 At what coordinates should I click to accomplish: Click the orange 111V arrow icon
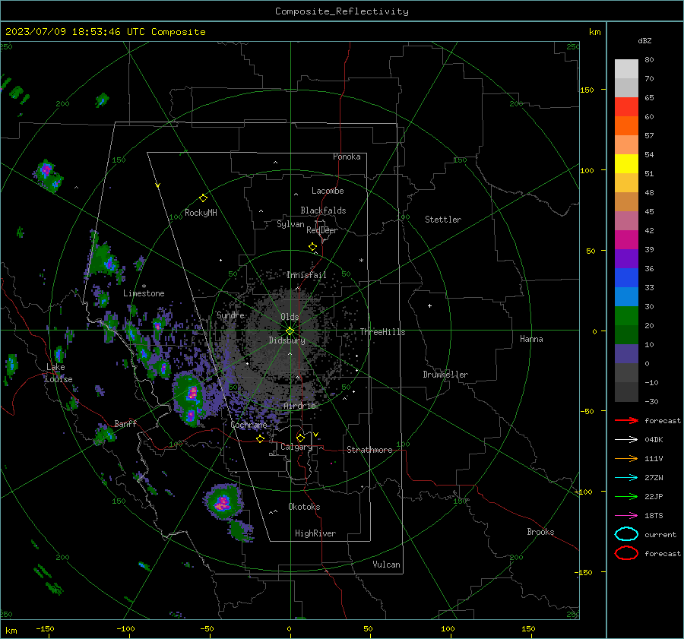coord(626,458)
